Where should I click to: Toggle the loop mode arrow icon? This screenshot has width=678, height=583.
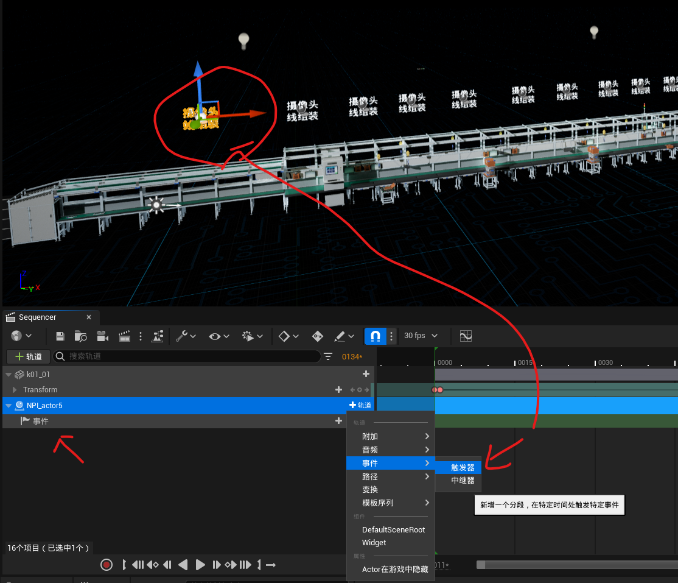coord(271,565)
